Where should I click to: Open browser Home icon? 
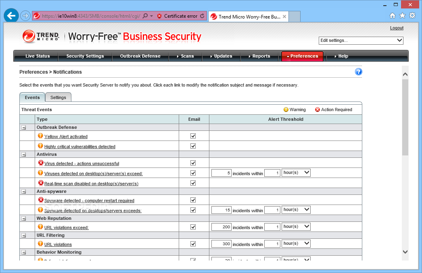point(393,16)
